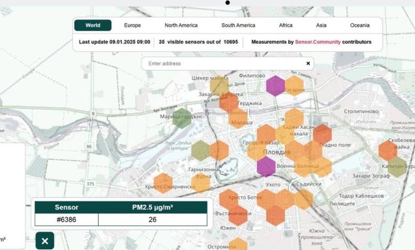Select green hexagon near Капитан Бураго
Viewport: 415px width, 250px height.
[397, 166]
